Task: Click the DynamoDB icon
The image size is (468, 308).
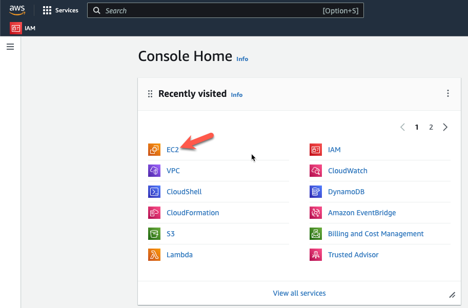Action: point(316,192)
